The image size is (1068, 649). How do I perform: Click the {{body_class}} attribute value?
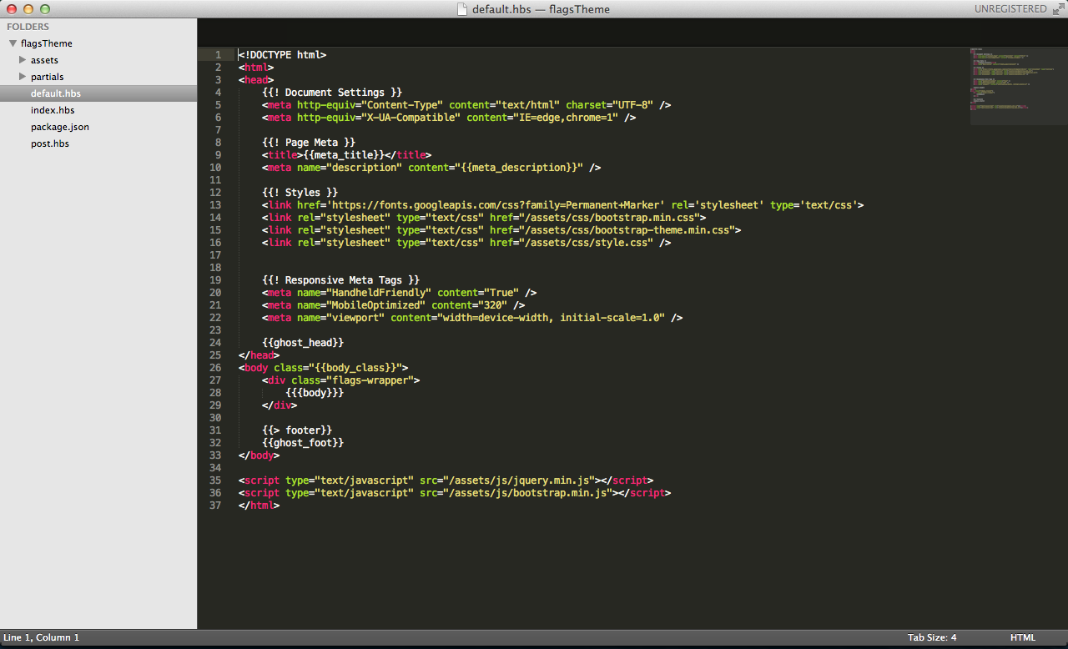point(355,368)
